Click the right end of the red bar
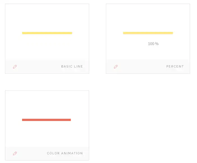The height and width of the screenshot is (163, 197). (x=70, y=120)
